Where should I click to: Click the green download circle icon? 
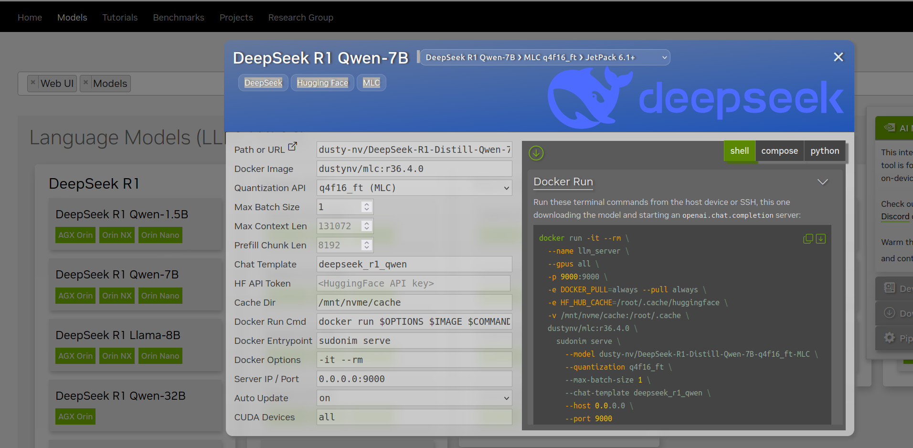pos(536,153)
